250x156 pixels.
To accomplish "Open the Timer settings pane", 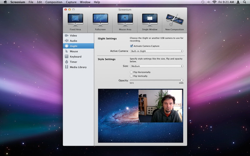I will [x=73, y=62].
